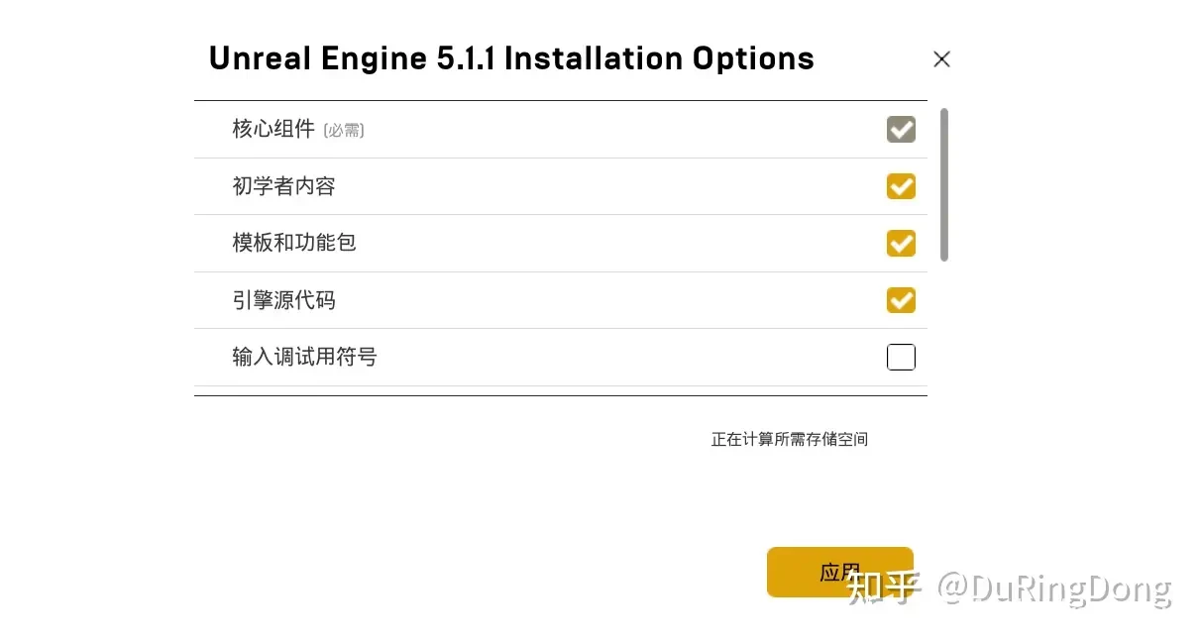Click the (必需) required tag

coord(344,131)
